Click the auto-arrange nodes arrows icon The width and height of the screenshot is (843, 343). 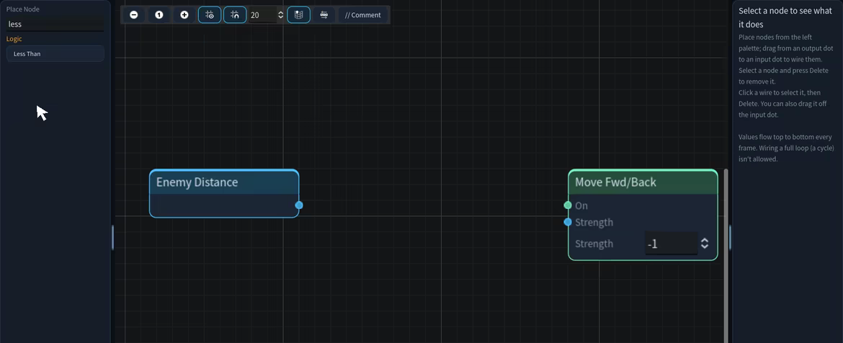point(324,15)
